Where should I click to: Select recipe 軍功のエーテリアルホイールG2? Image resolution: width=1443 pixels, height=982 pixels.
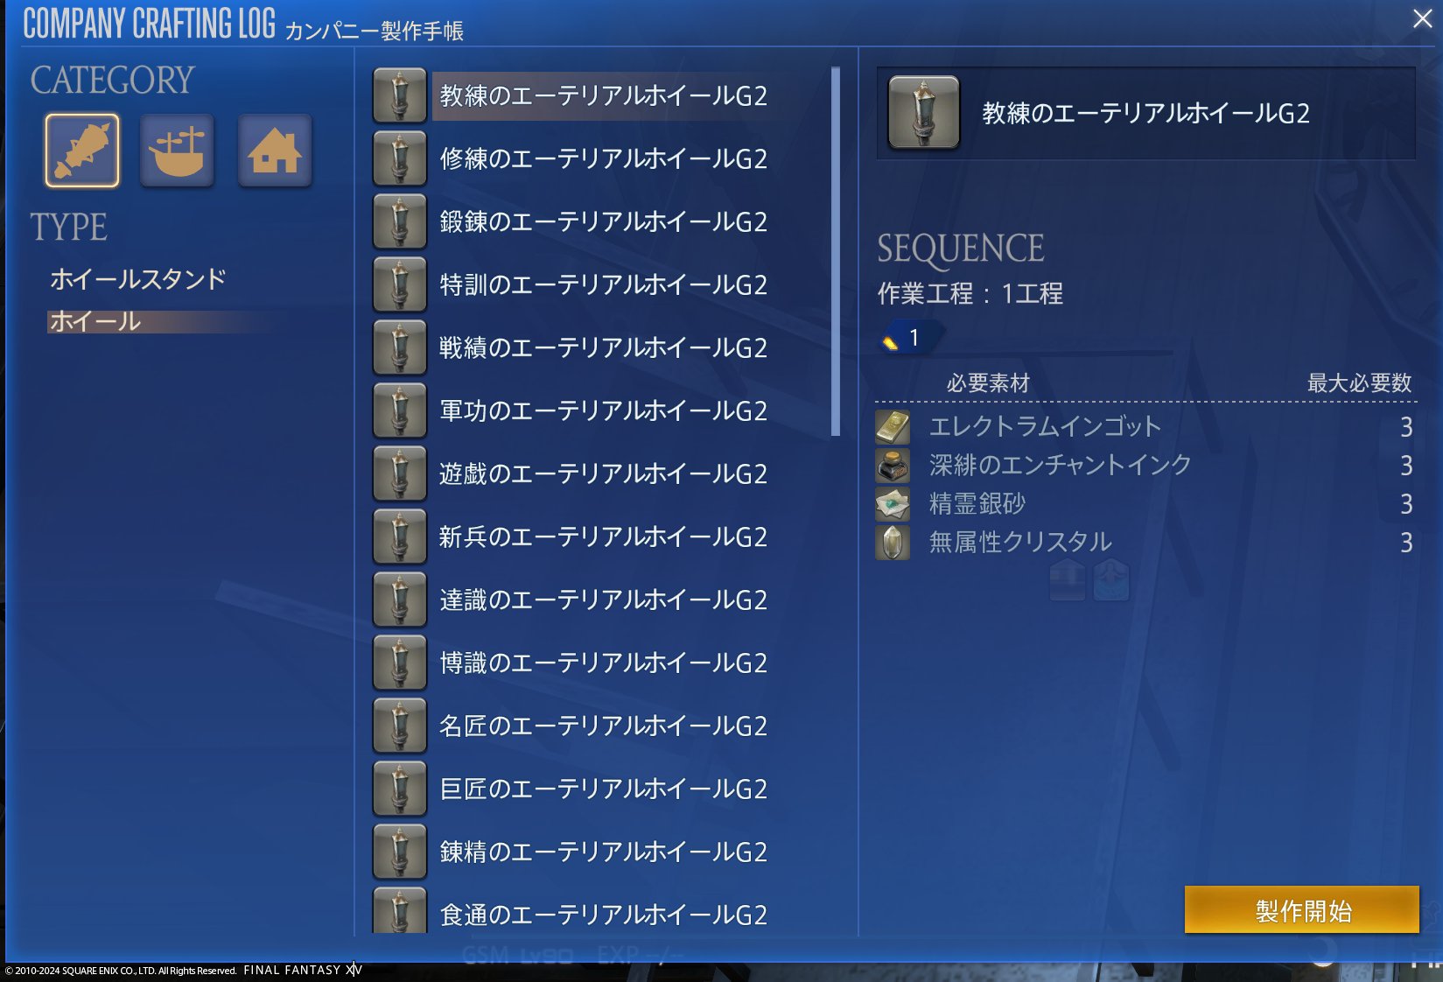click(x=604, y=410)
